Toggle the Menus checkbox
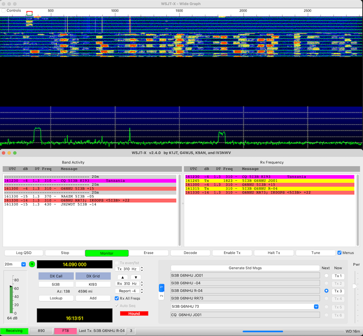Viewport: 363px width, 336px height. (340, 253)
